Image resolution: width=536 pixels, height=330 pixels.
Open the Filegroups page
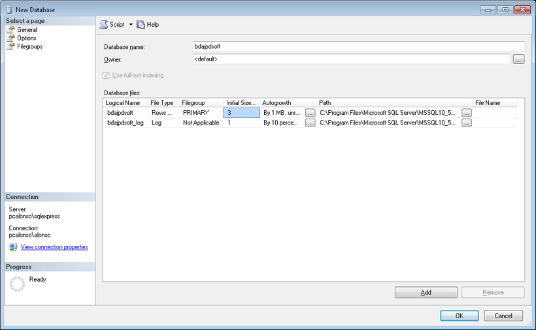(29, 47)
